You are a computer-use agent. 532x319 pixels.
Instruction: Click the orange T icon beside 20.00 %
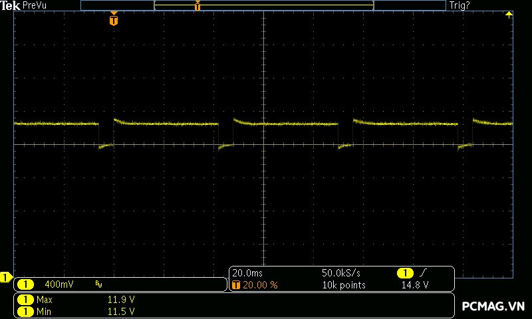click(x=236, y=284)
